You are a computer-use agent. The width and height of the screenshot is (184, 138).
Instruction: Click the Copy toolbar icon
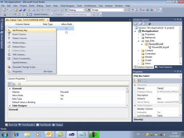[33, 10]
